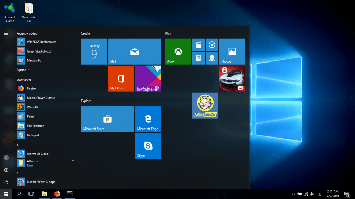
Task: Launch the Microsoft Edge tile
Action: coord(148,119)
